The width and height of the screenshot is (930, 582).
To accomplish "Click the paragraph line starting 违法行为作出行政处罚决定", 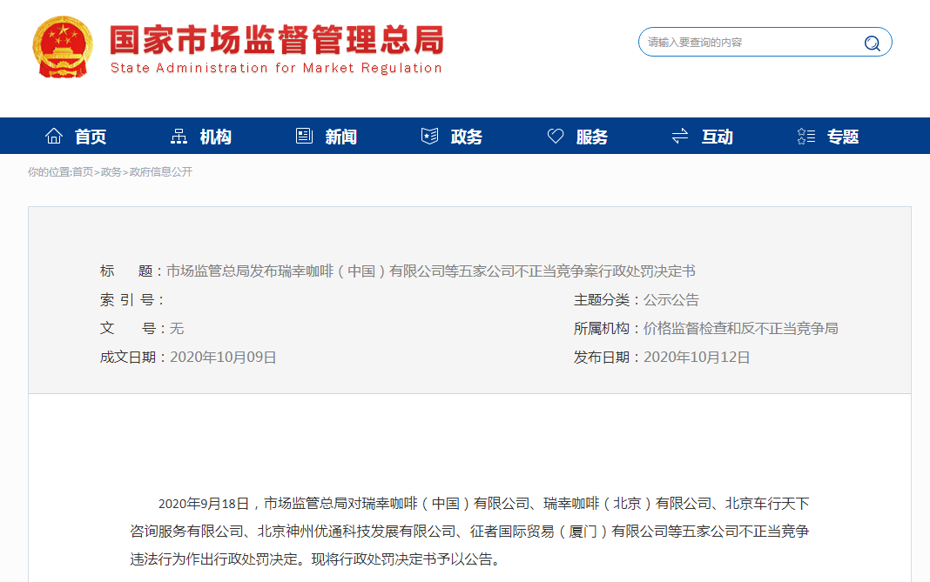I will tap(315, 559).
